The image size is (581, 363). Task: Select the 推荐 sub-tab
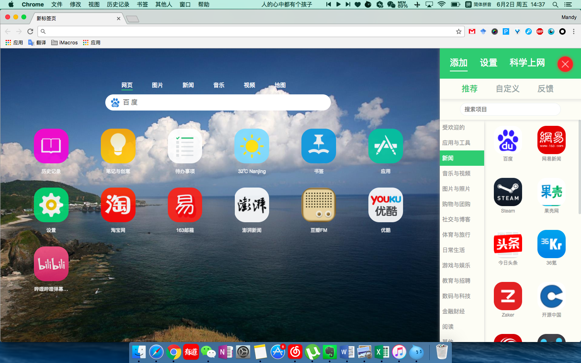coord(470,89)
